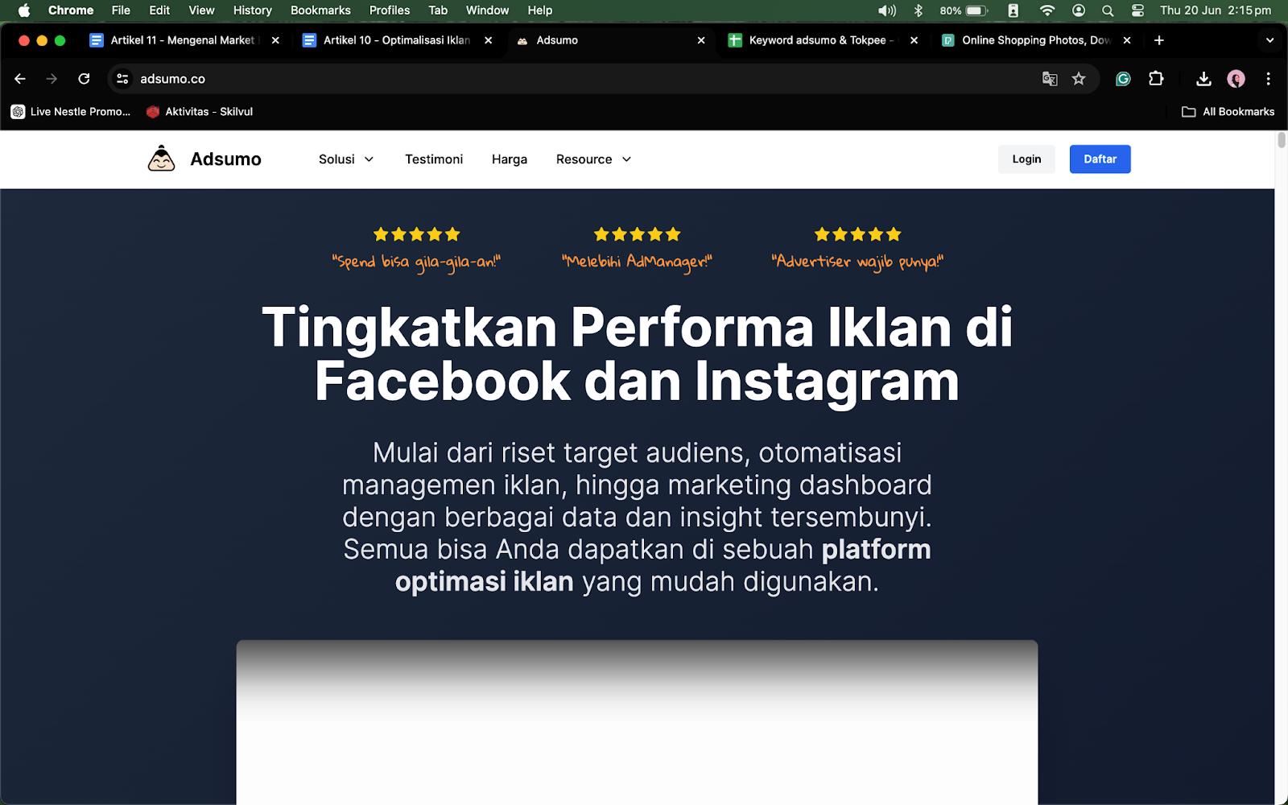Click the "Melebihi AdManager!" testimonial
This screenshot has width=1288, height=805.
tap(637, 262)
